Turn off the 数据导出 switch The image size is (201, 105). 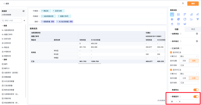coord(196,90)
